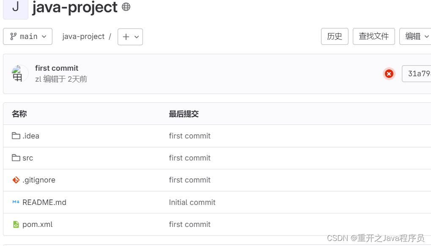Expand the 编辑 edit dropdown
This screenshot has height=246, width=431.
[415, 36]
